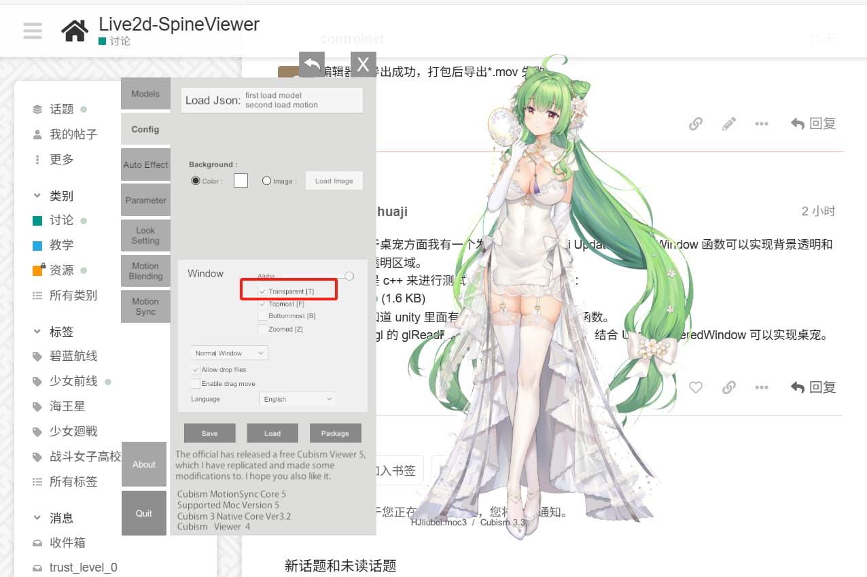Open the Look Setting tab
Viewport: 867px width, 577px height.
coord(145,236)
